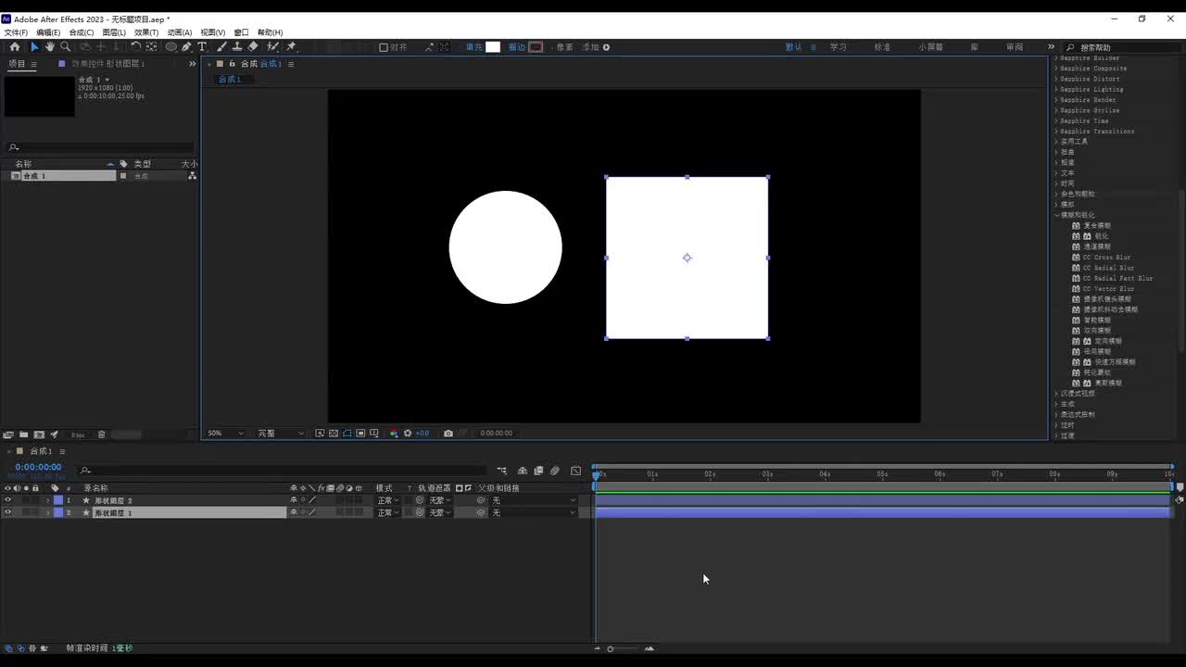1186x667 pixels.
Task: Click the 添加 add shape button
Action: (596, 47)
